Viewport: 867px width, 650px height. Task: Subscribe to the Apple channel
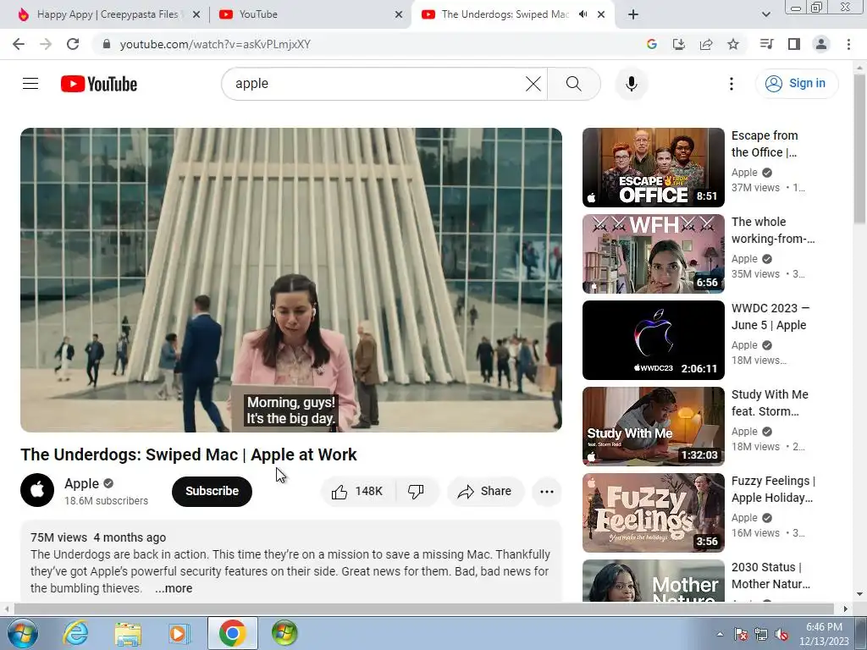(x=212, y=492)
